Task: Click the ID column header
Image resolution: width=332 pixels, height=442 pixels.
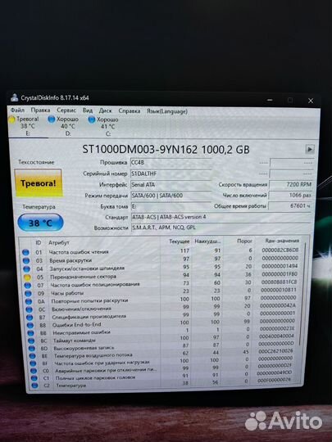Action: click(39, 242)
